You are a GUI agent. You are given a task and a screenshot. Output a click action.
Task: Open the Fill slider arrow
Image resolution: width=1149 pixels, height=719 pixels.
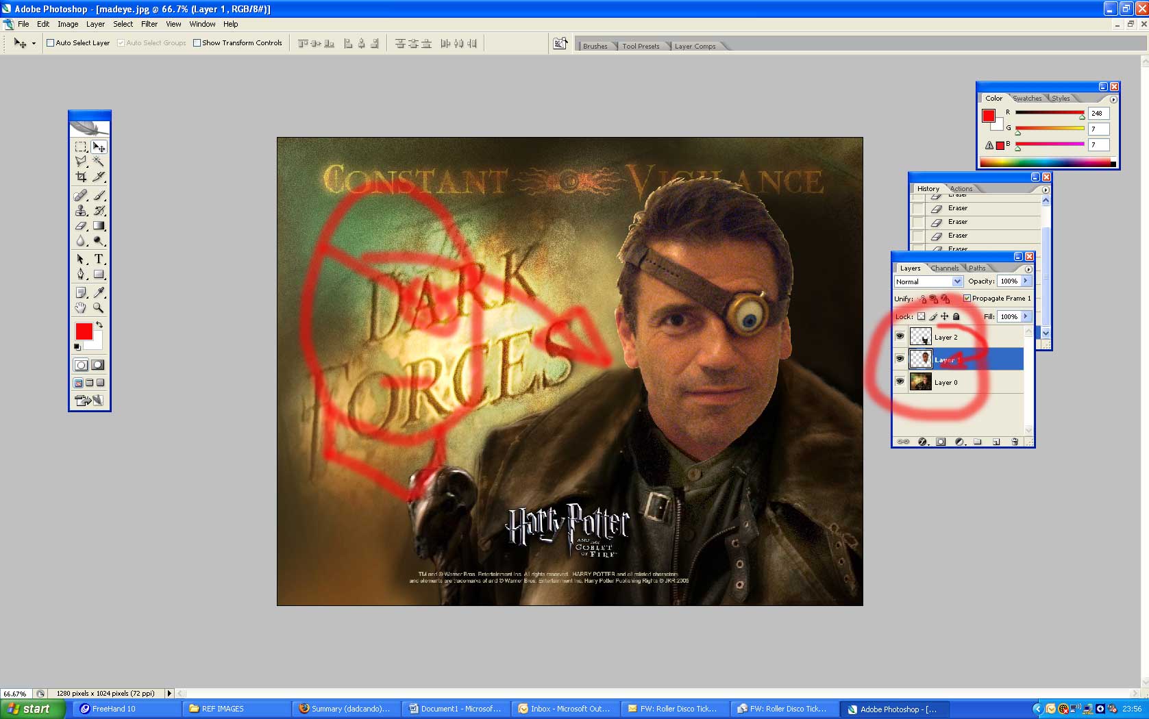[1026, 316]
